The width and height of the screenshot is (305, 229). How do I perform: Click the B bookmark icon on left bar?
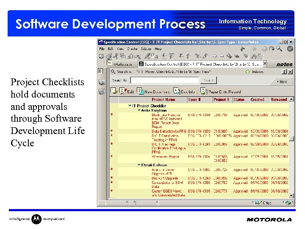(100, 71)
